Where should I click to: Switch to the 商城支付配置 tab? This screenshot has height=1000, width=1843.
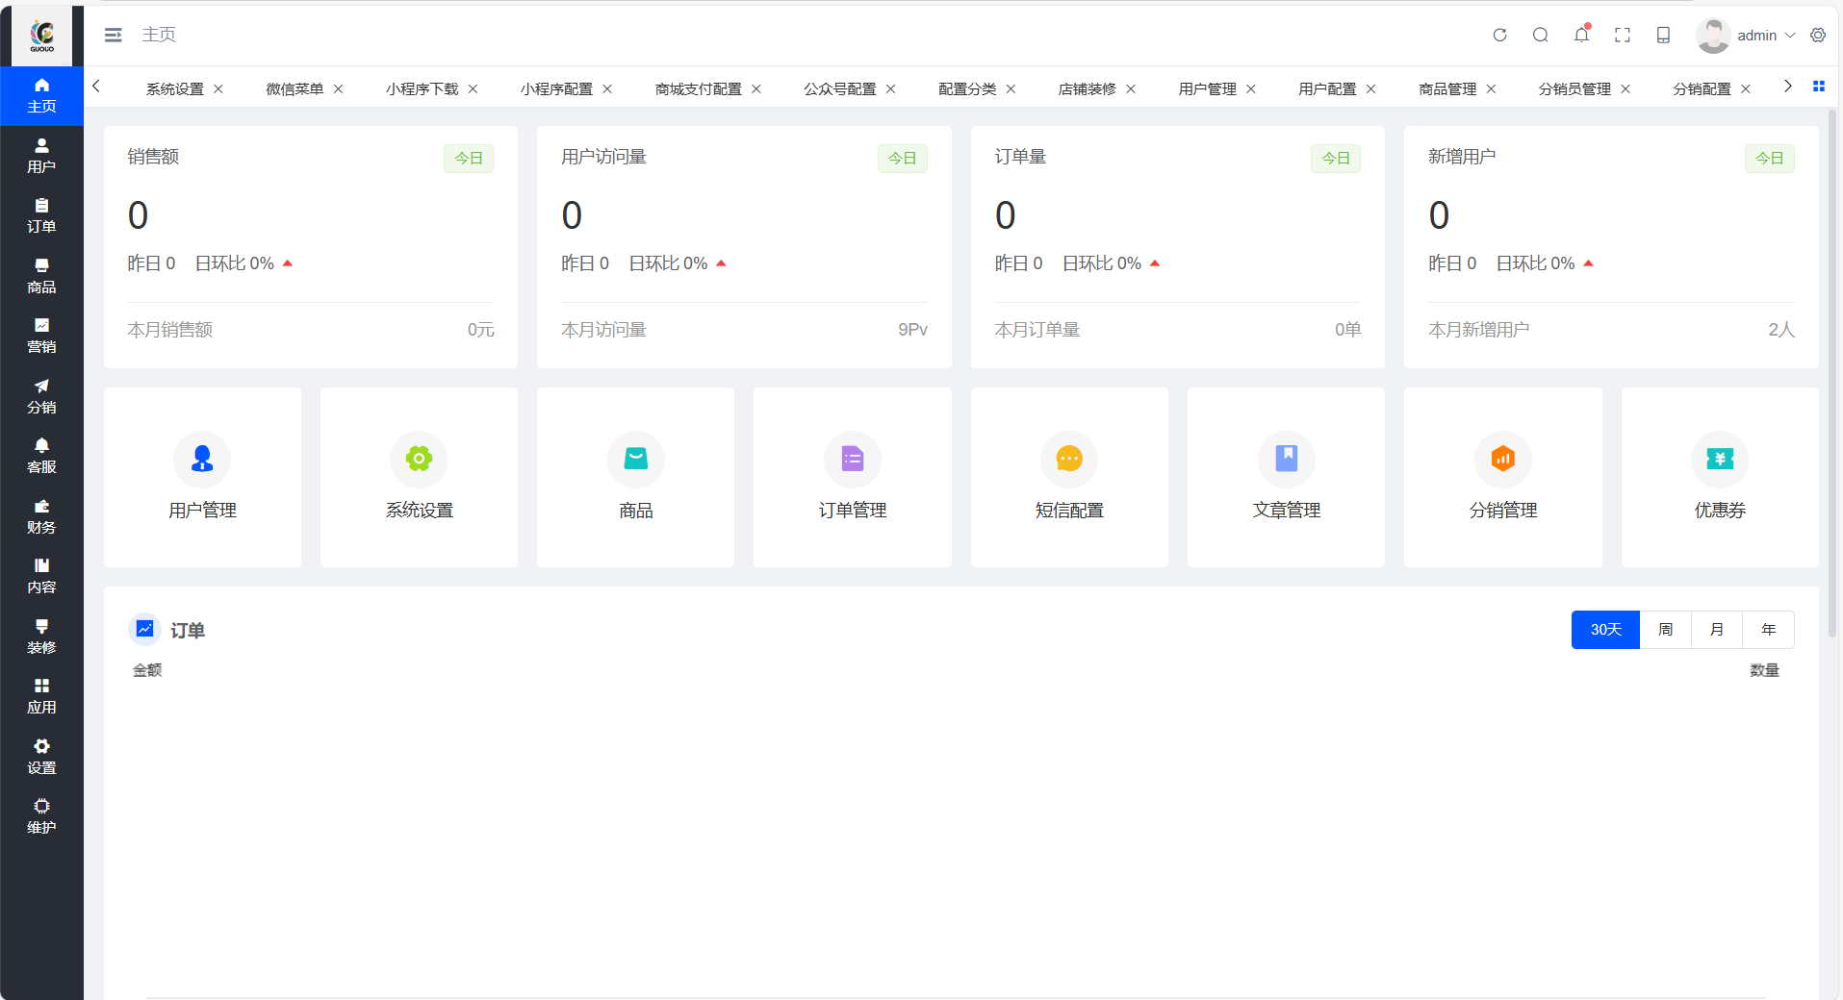point(698,89)
